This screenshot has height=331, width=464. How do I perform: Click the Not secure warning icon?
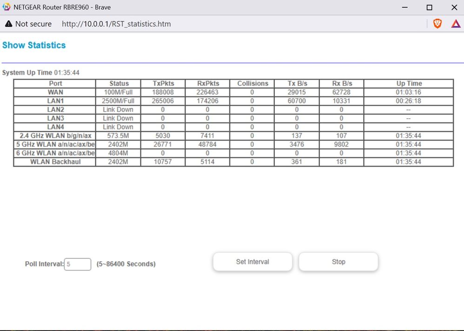(8, 24)
